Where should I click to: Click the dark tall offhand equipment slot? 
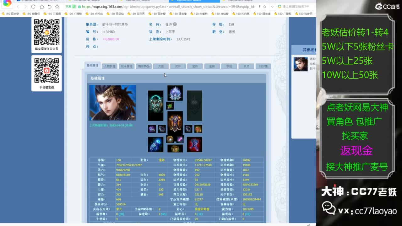[x=194, y=106]
